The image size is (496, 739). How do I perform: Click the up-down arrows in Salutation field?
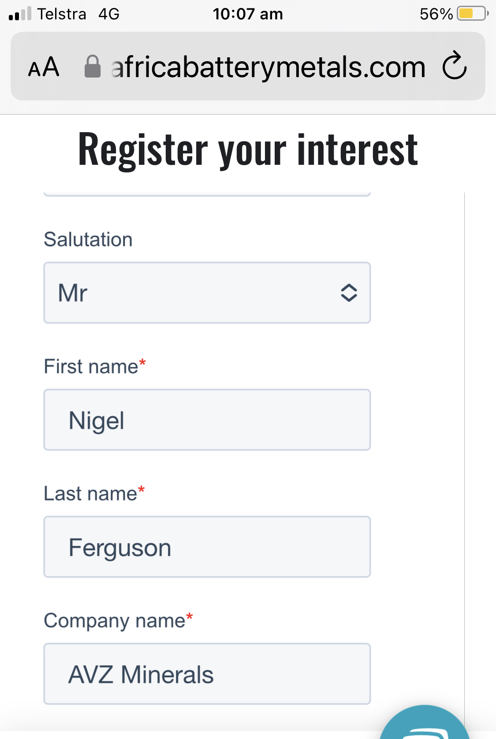tap(349, 293)
